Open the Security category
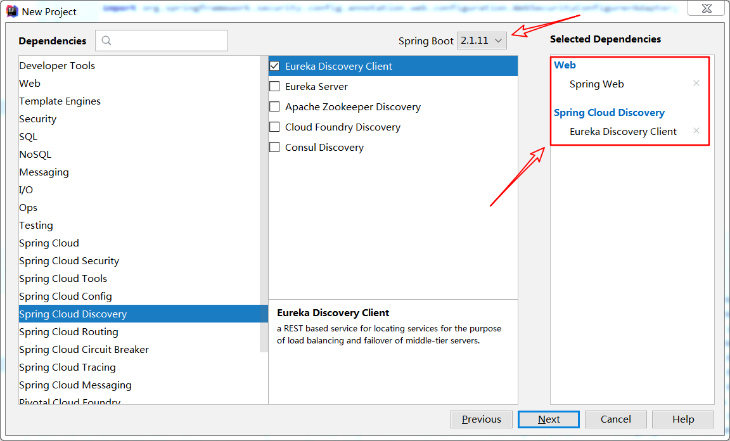 click(139, 118)
